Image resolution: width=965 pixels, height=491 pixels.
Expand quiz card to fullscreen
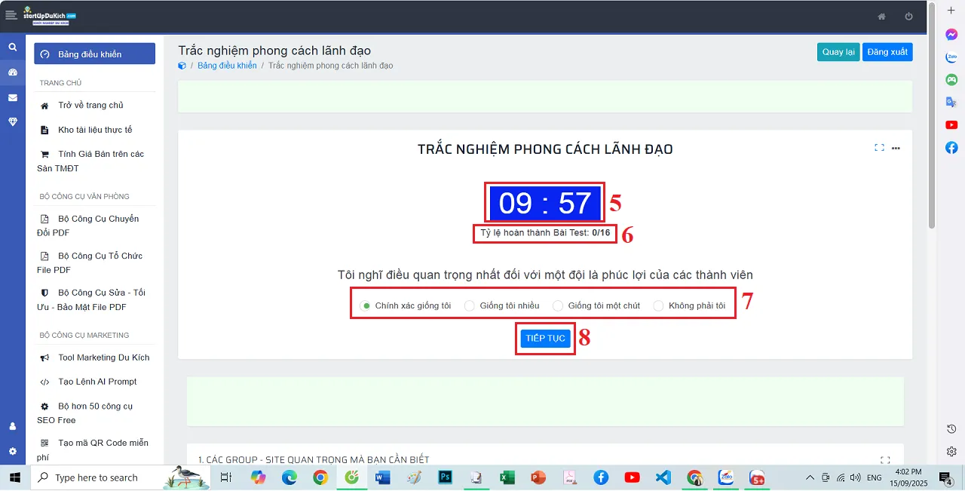(x=879, y=148)
